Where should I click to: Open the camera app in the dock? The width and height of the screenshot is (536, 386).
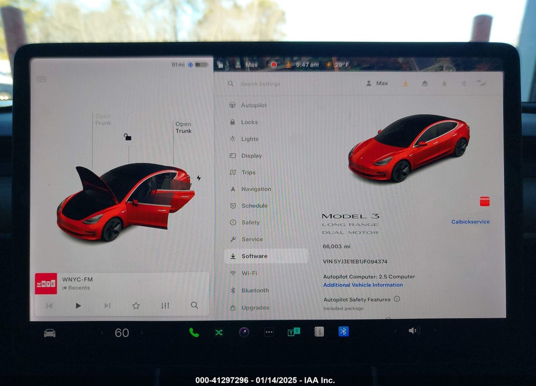(244, 332)
